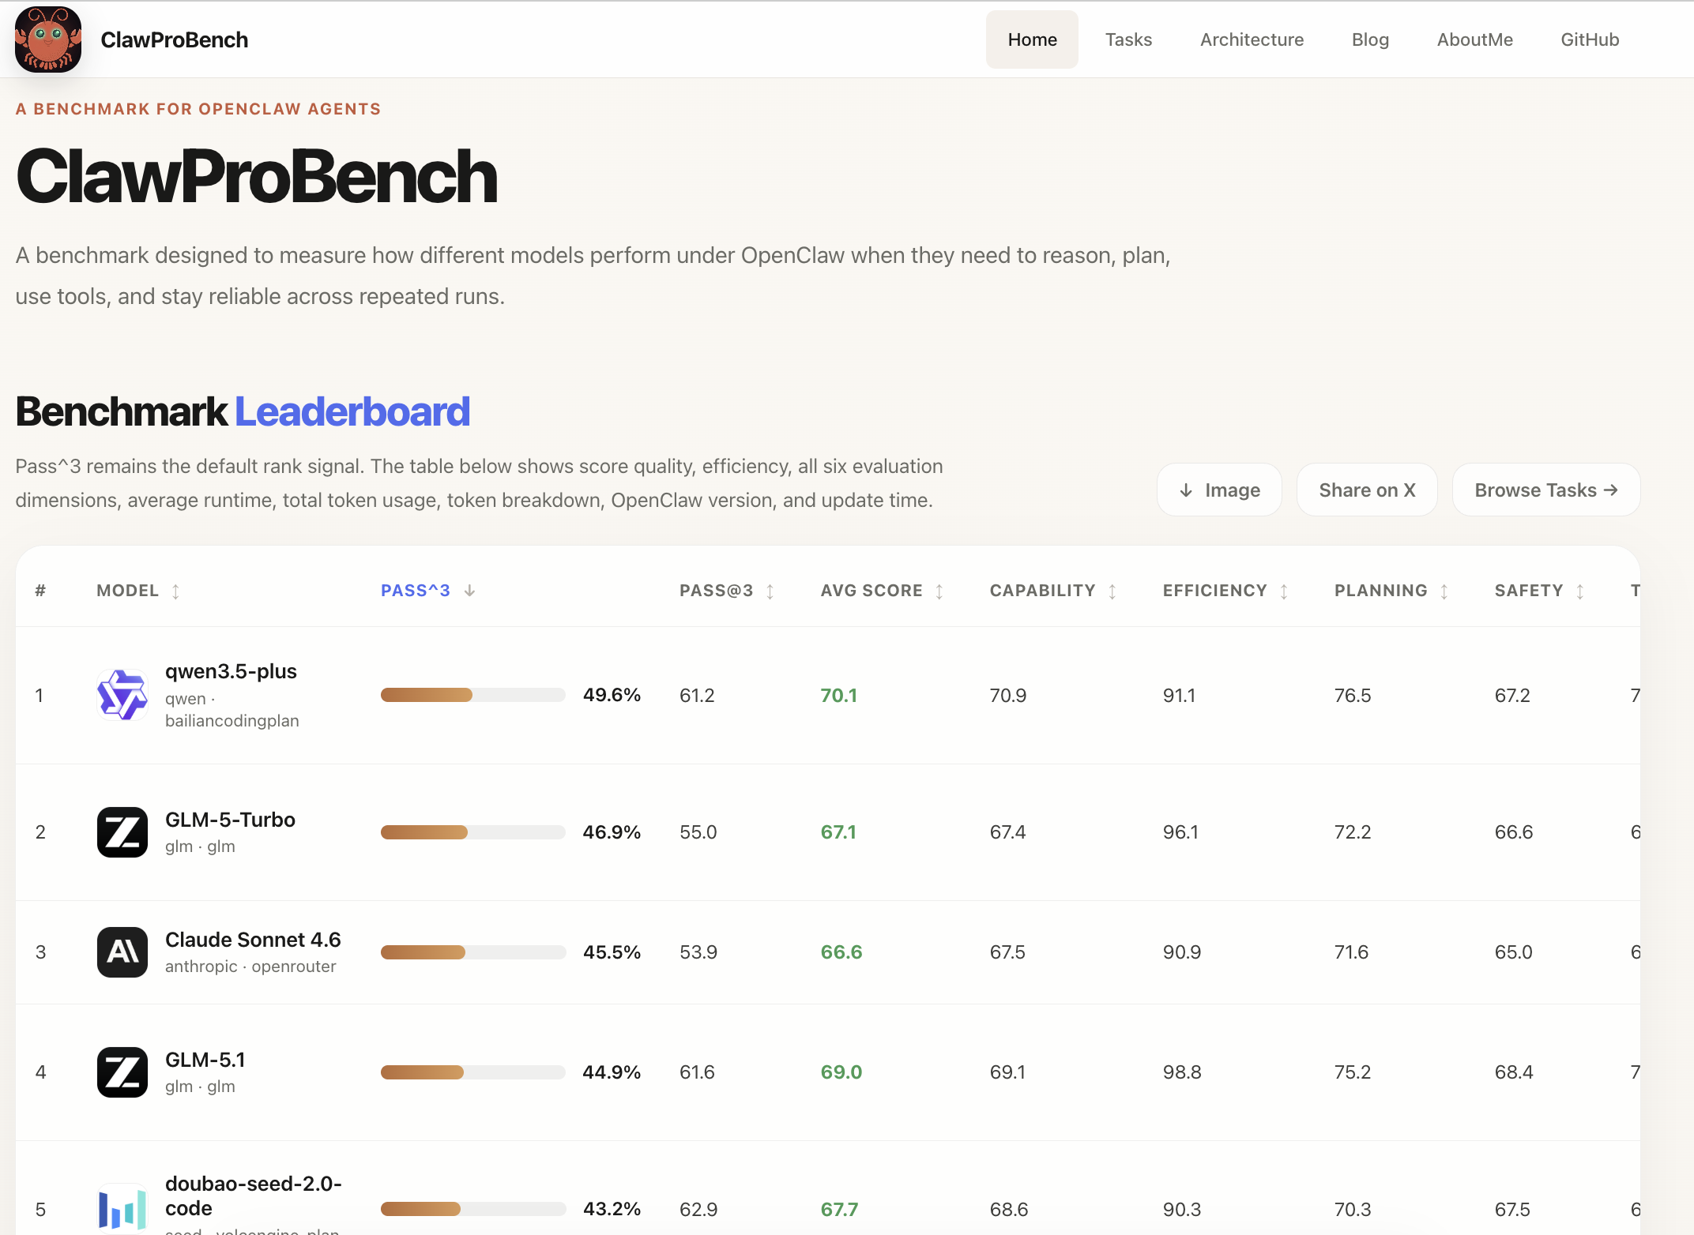This screenshot has width=1694, height=1235.
Task: Sort by Capability using its sort arrows
Action: click(x=1112, y=591)
